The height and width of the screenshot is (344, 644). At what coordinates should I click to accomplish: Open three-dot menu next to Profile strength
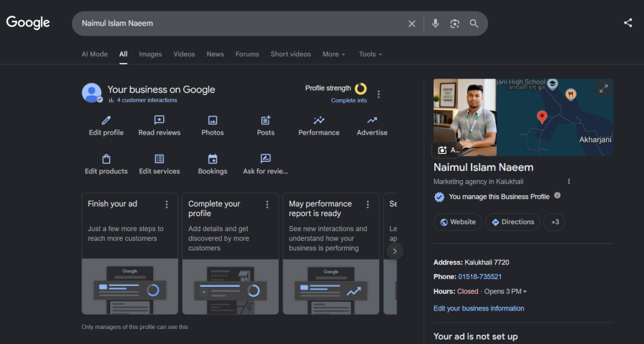point(379,94)
